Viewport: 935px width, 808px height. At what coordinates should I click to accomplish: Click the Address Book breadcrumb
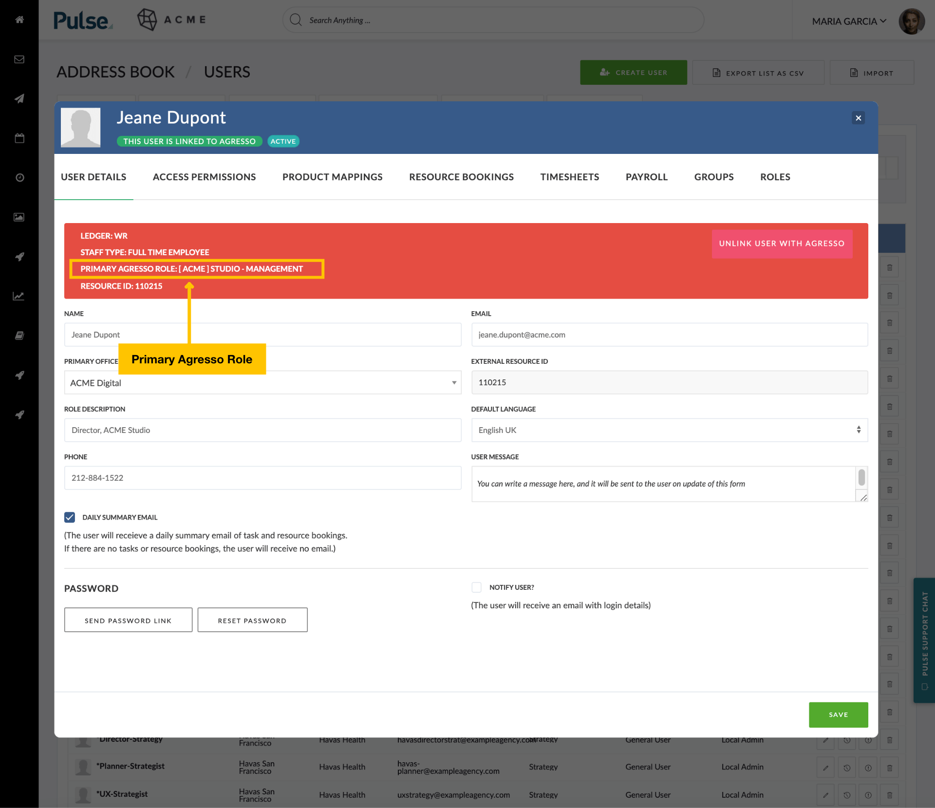coord(115,72)
